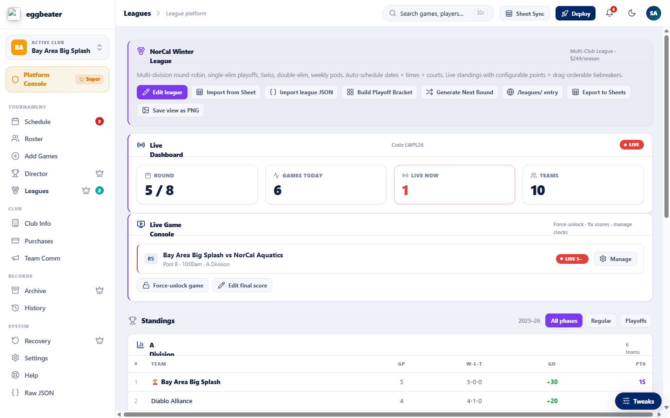Screen dimensions: 670x418
Task: Open Team Comm page
Action: point(57,258)
